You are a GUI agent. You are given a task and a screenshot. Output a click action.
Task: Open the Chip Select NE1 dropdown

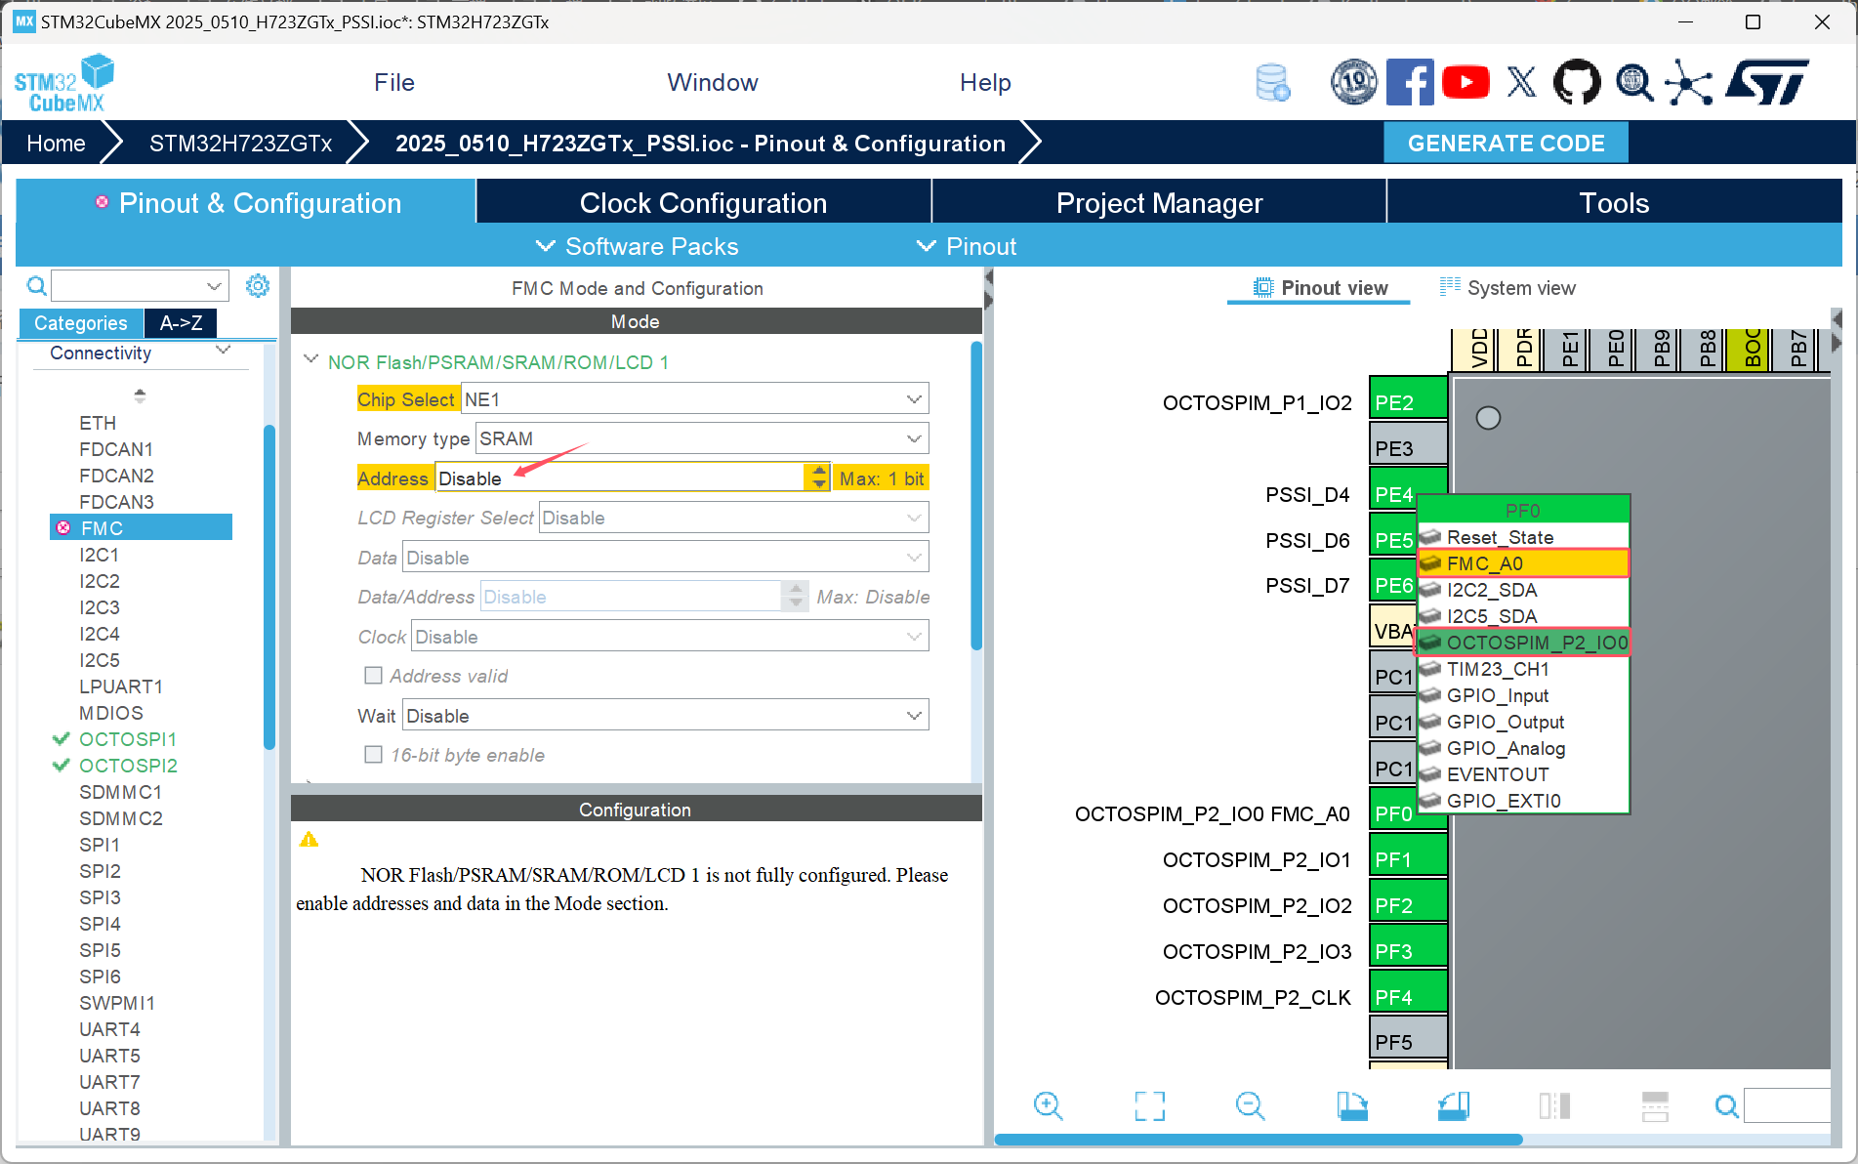(x=694, y=399)
